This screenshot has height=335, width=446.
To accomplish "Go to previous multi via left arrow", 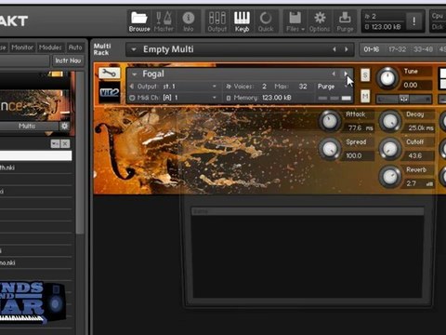I will point(334,49).
